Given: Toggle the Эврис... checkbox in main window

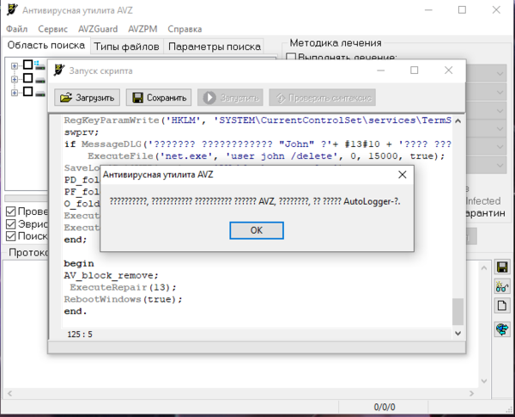Looking at the screenshot, I should point(11,224).
